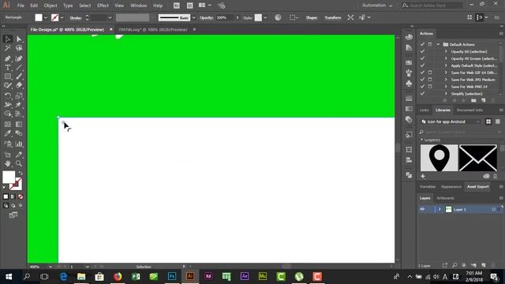Open the Appearance tab
Viewport: 505px width, 284px height.
pos(451,187)
